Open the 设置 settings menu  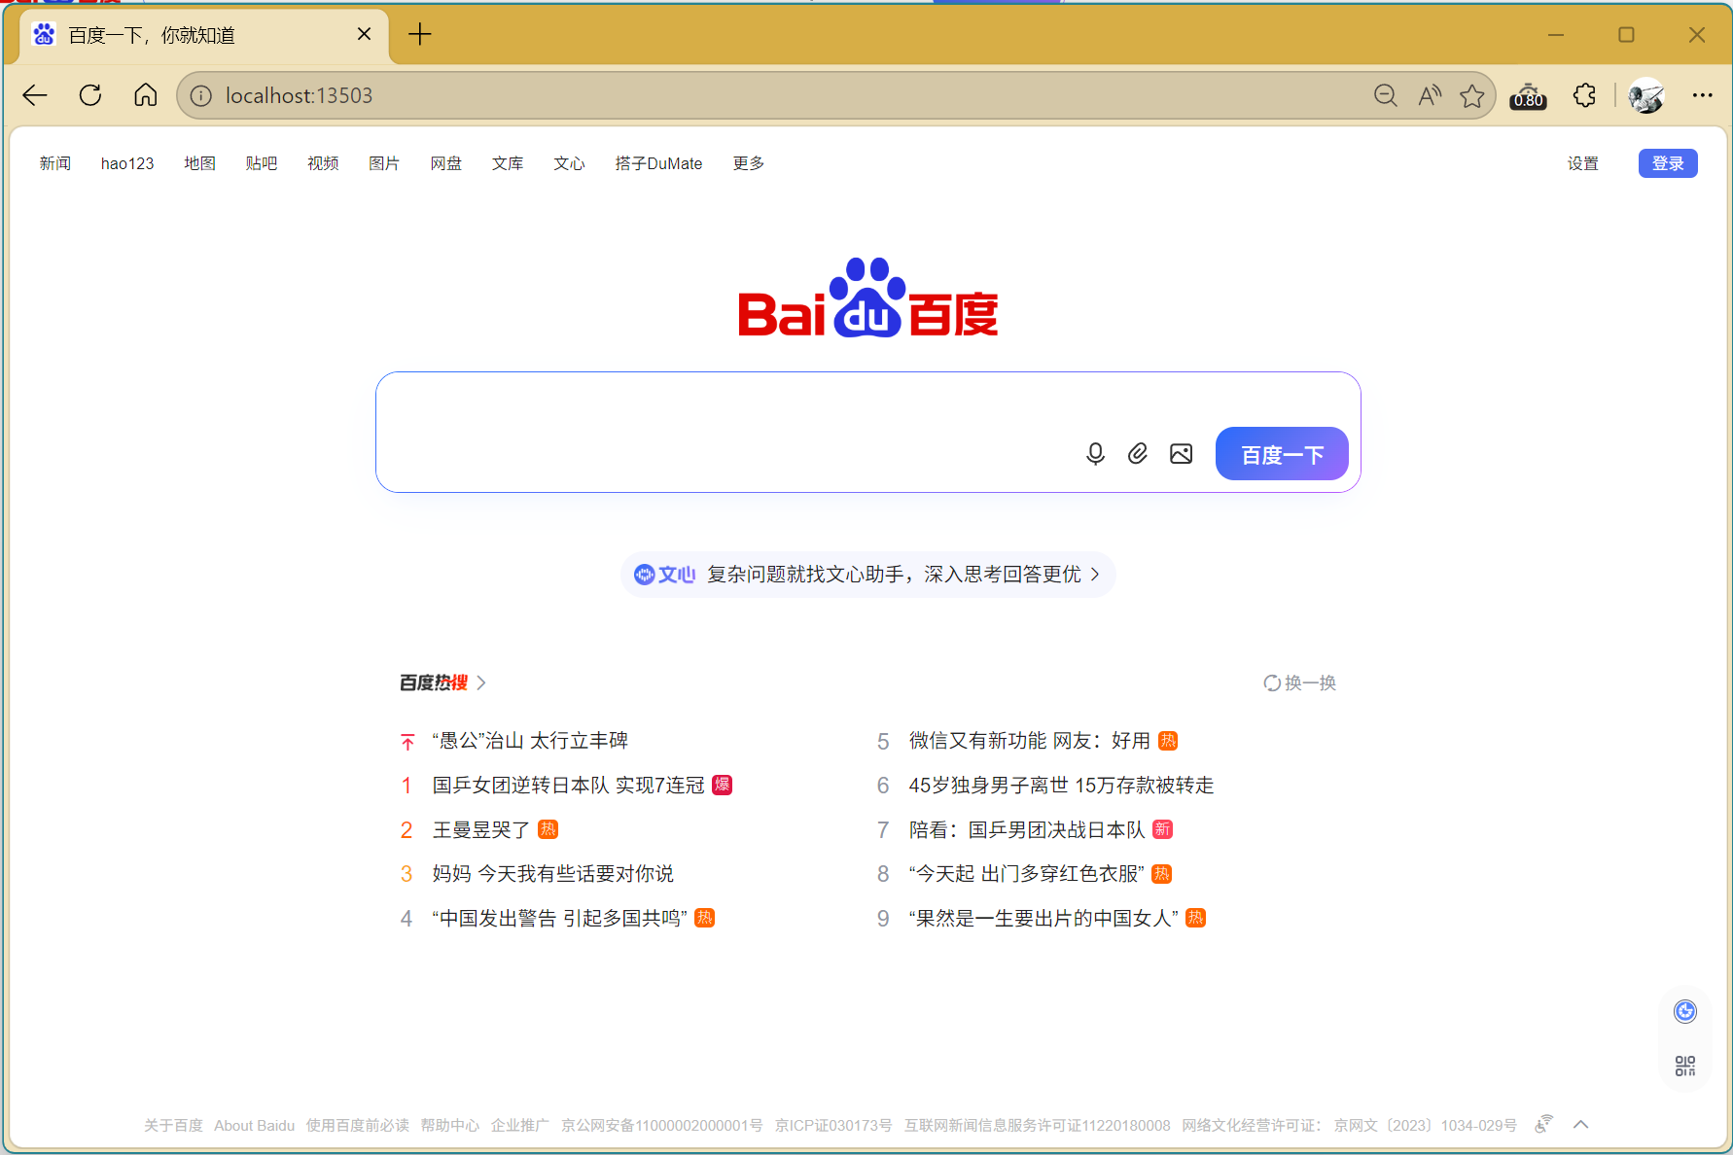click(1583, 163)
